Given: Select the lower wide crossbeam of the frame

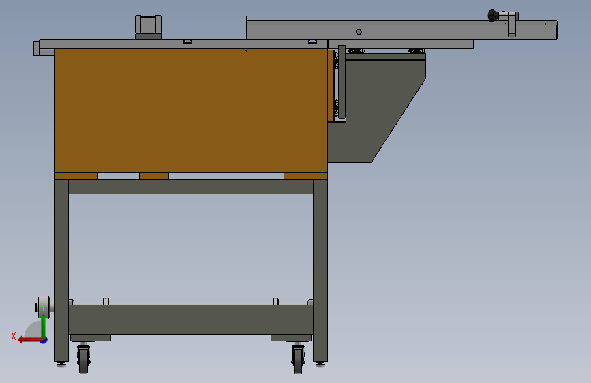Looking at the screenshot, I should (x=191, y=320).
